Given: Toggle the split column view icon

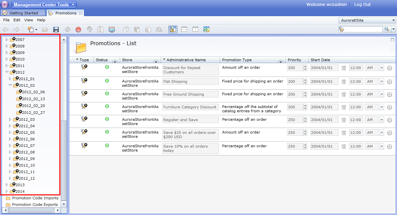Looking at the screenshot, I should (195, 29).
